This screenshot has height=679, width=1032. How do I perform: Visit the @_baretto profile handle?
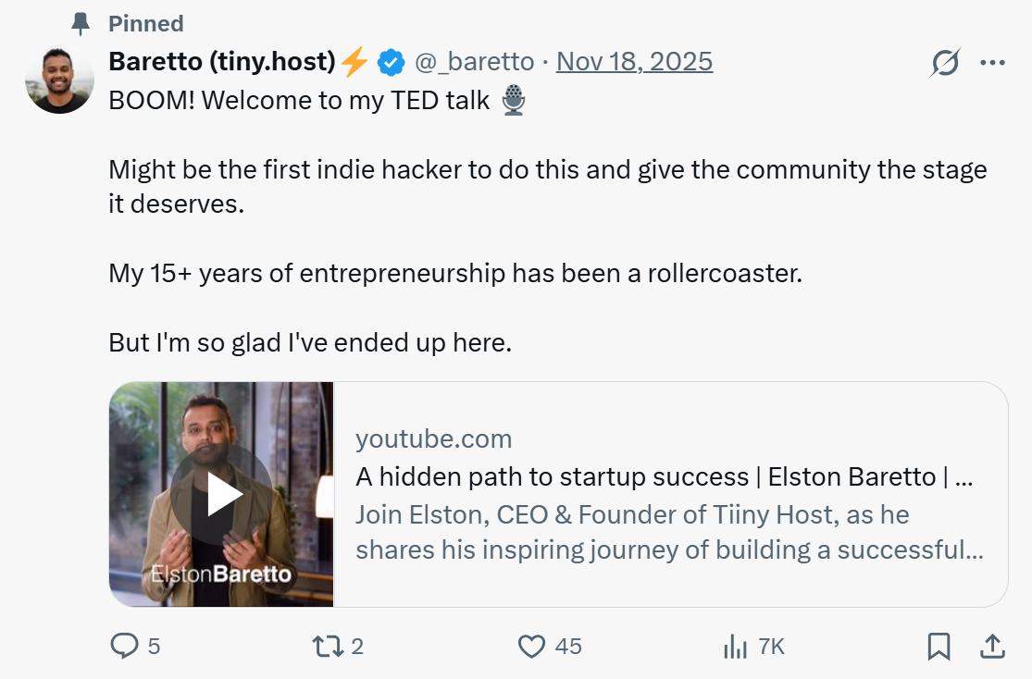coord(475,61)
